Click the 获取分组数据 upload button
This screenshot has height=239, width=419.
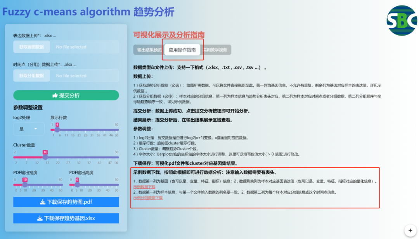(x=31, y=76)
